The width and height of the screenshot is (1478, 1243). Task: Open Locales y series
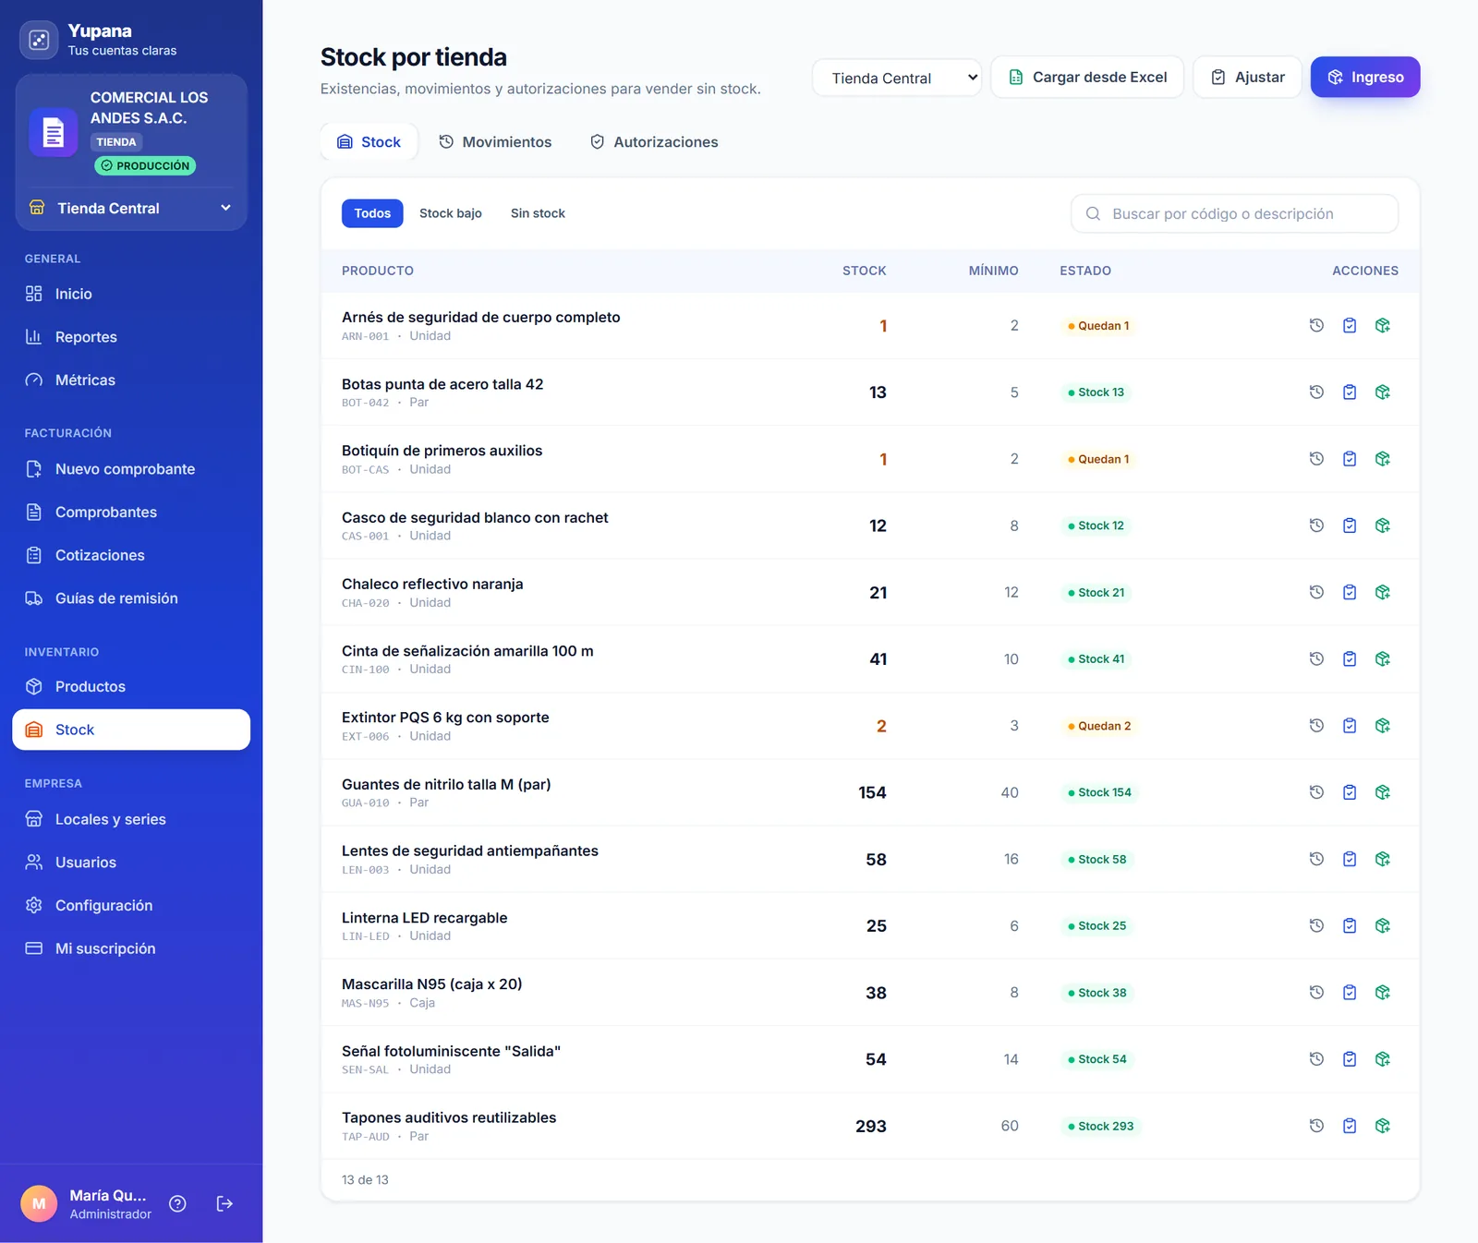[131, 819]
